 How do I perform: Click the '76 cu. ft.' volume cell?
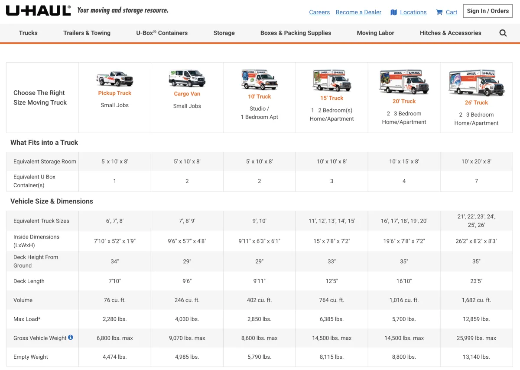click(115, 300)
